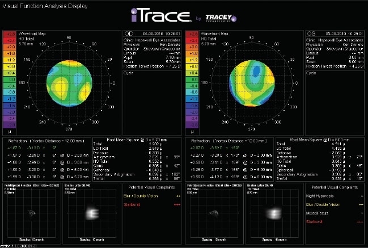The width and height of the screenshot is (368, 248).
Task: Click OD Trefoil value 0.398 µ x 88°
Action: tap(164, 179)
